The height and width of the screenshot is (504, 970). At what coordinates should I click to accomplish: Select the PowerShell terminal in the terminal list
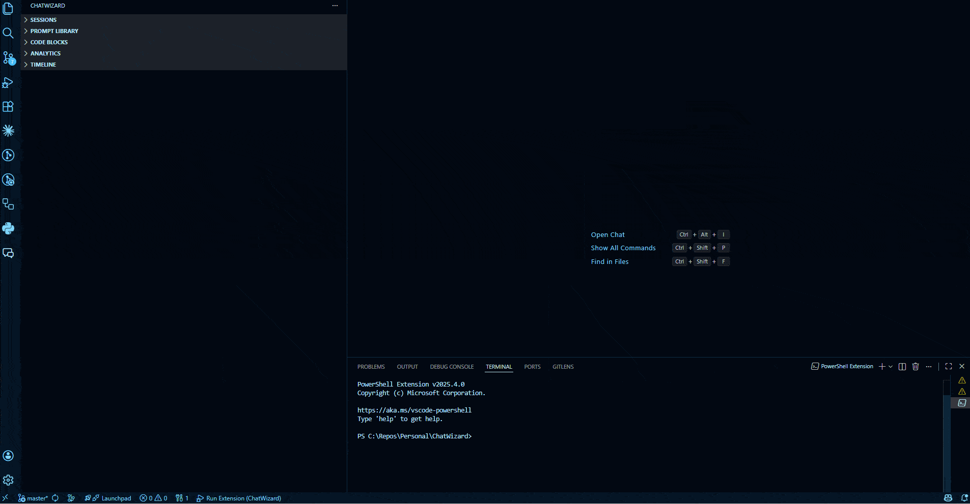coord(961,403)
